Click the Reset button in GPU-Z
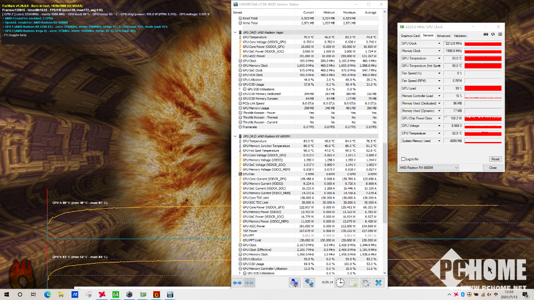The image size is (534, 300). pos(495,159)
